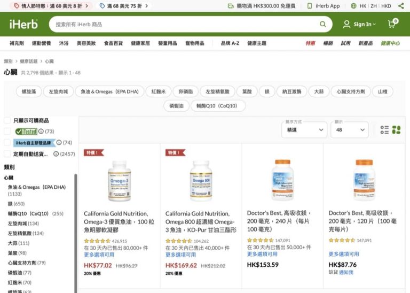Click star rating of Doctor's Best 120 片
This screenshot has height=293, width=410.
click(342, 240)
